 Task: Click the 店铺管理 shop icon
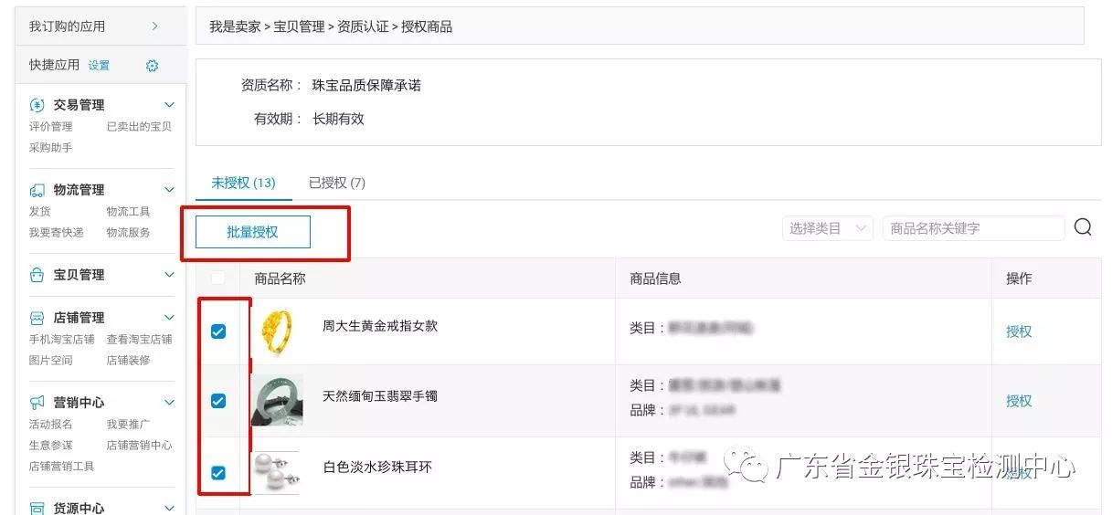(37, 318)
